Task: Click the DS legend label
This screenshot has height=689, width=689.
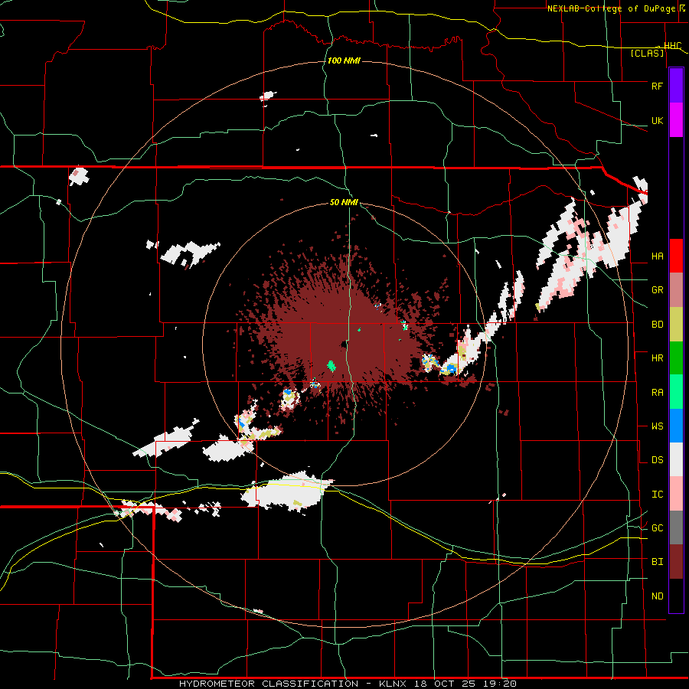Action: [x=657, y=460]
